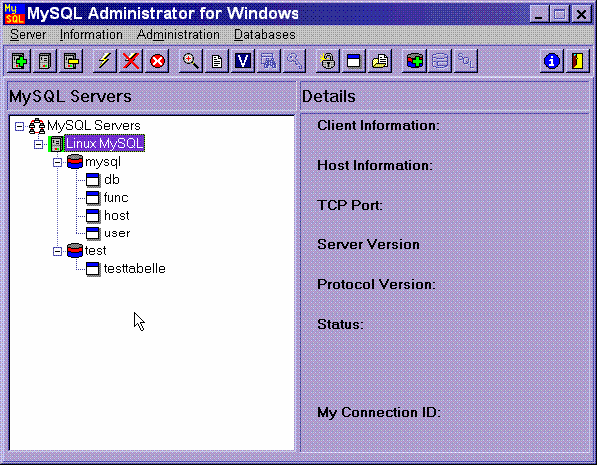Collapse the MySQL Servers root node
The height and width of the screenshot is (465, 597).
pos(19,126)
